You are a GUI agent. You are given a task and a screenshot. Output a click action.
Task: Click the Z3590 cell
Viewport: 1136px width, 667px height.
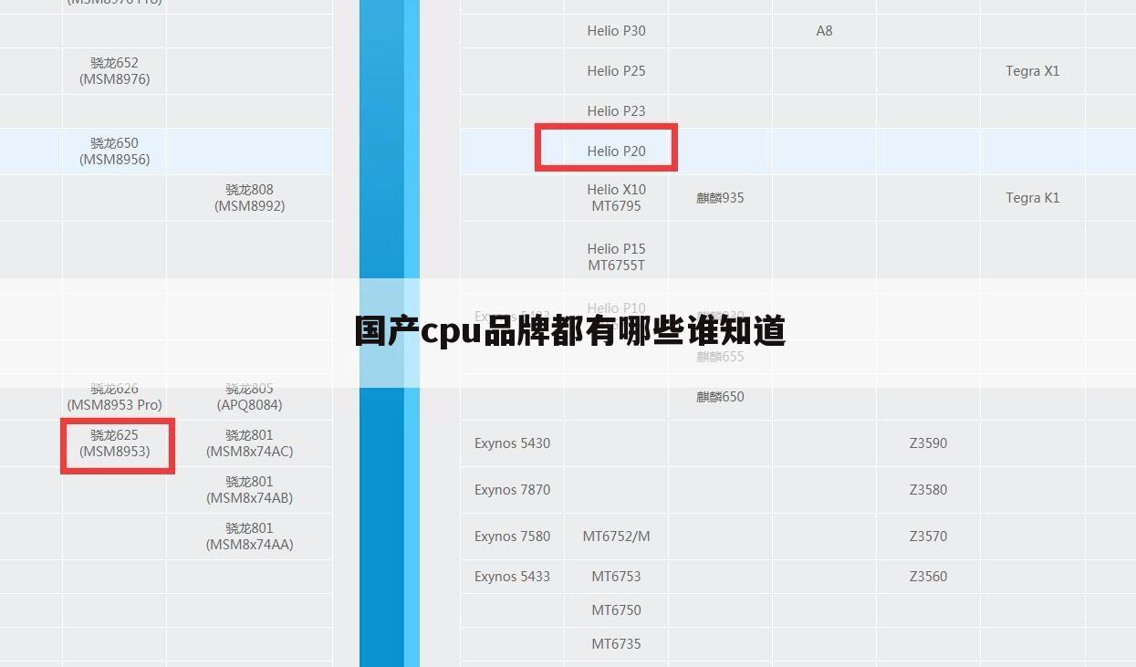pyautogui.click(x=928, y=443)
